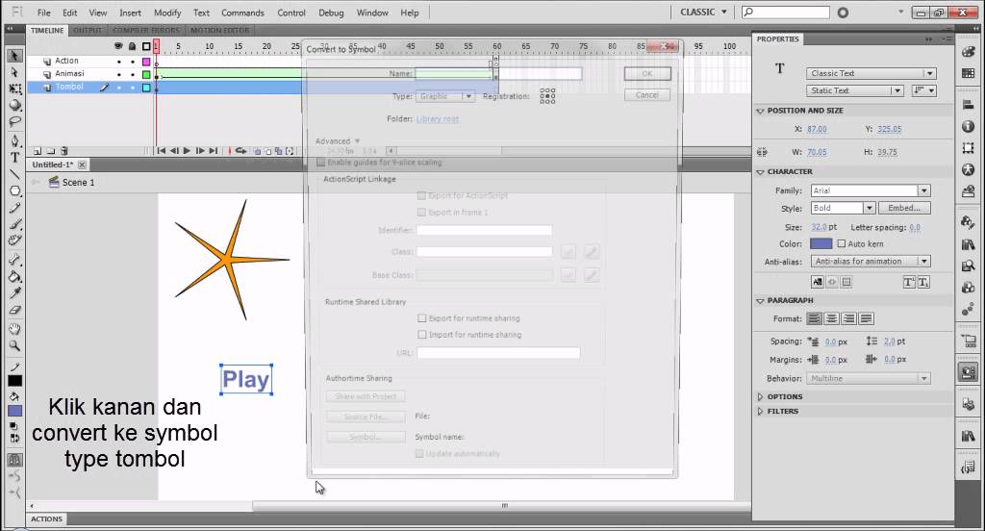
Task: Open stroke color swatch in toolbar
Action: coord(14,381)
